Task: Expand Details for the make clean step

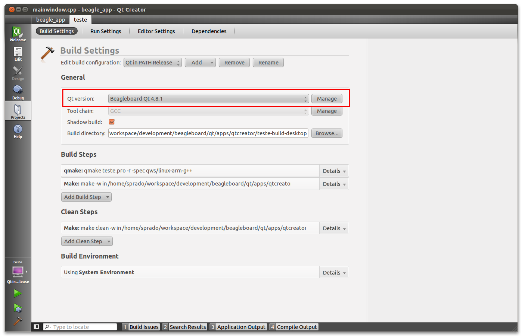Action: tap(334, 228)
